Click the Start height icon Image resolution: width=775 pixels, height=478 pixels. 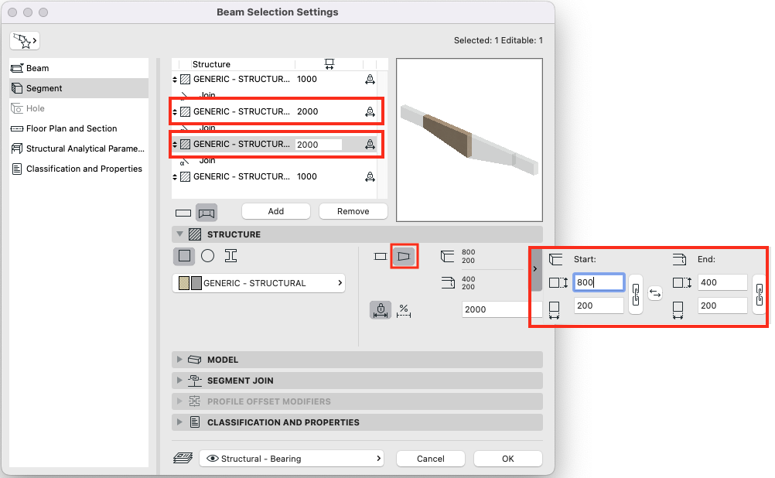tap(558, 283)
